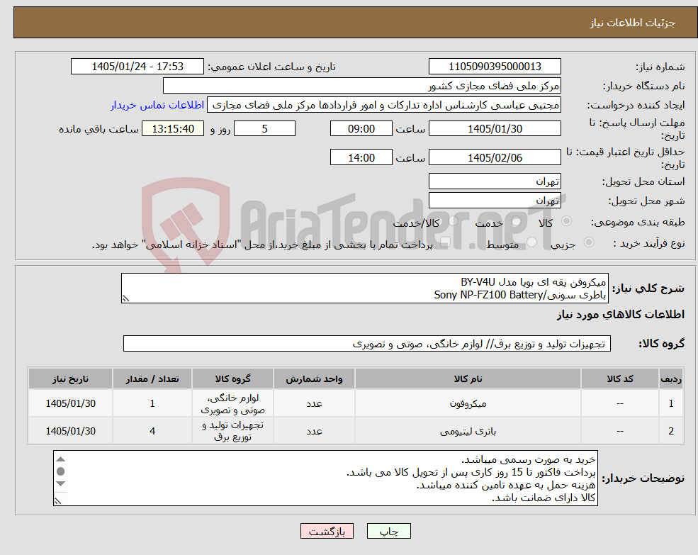Image resolution: width=698 pixels, height=555 pixels.
Task: Select the باتری لیتیومی row in items table
Action: point(355,431)
